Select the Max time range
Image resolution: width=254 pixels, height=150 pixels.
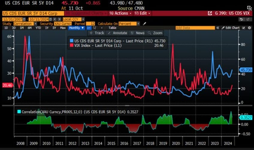click(x=63, y=28)
